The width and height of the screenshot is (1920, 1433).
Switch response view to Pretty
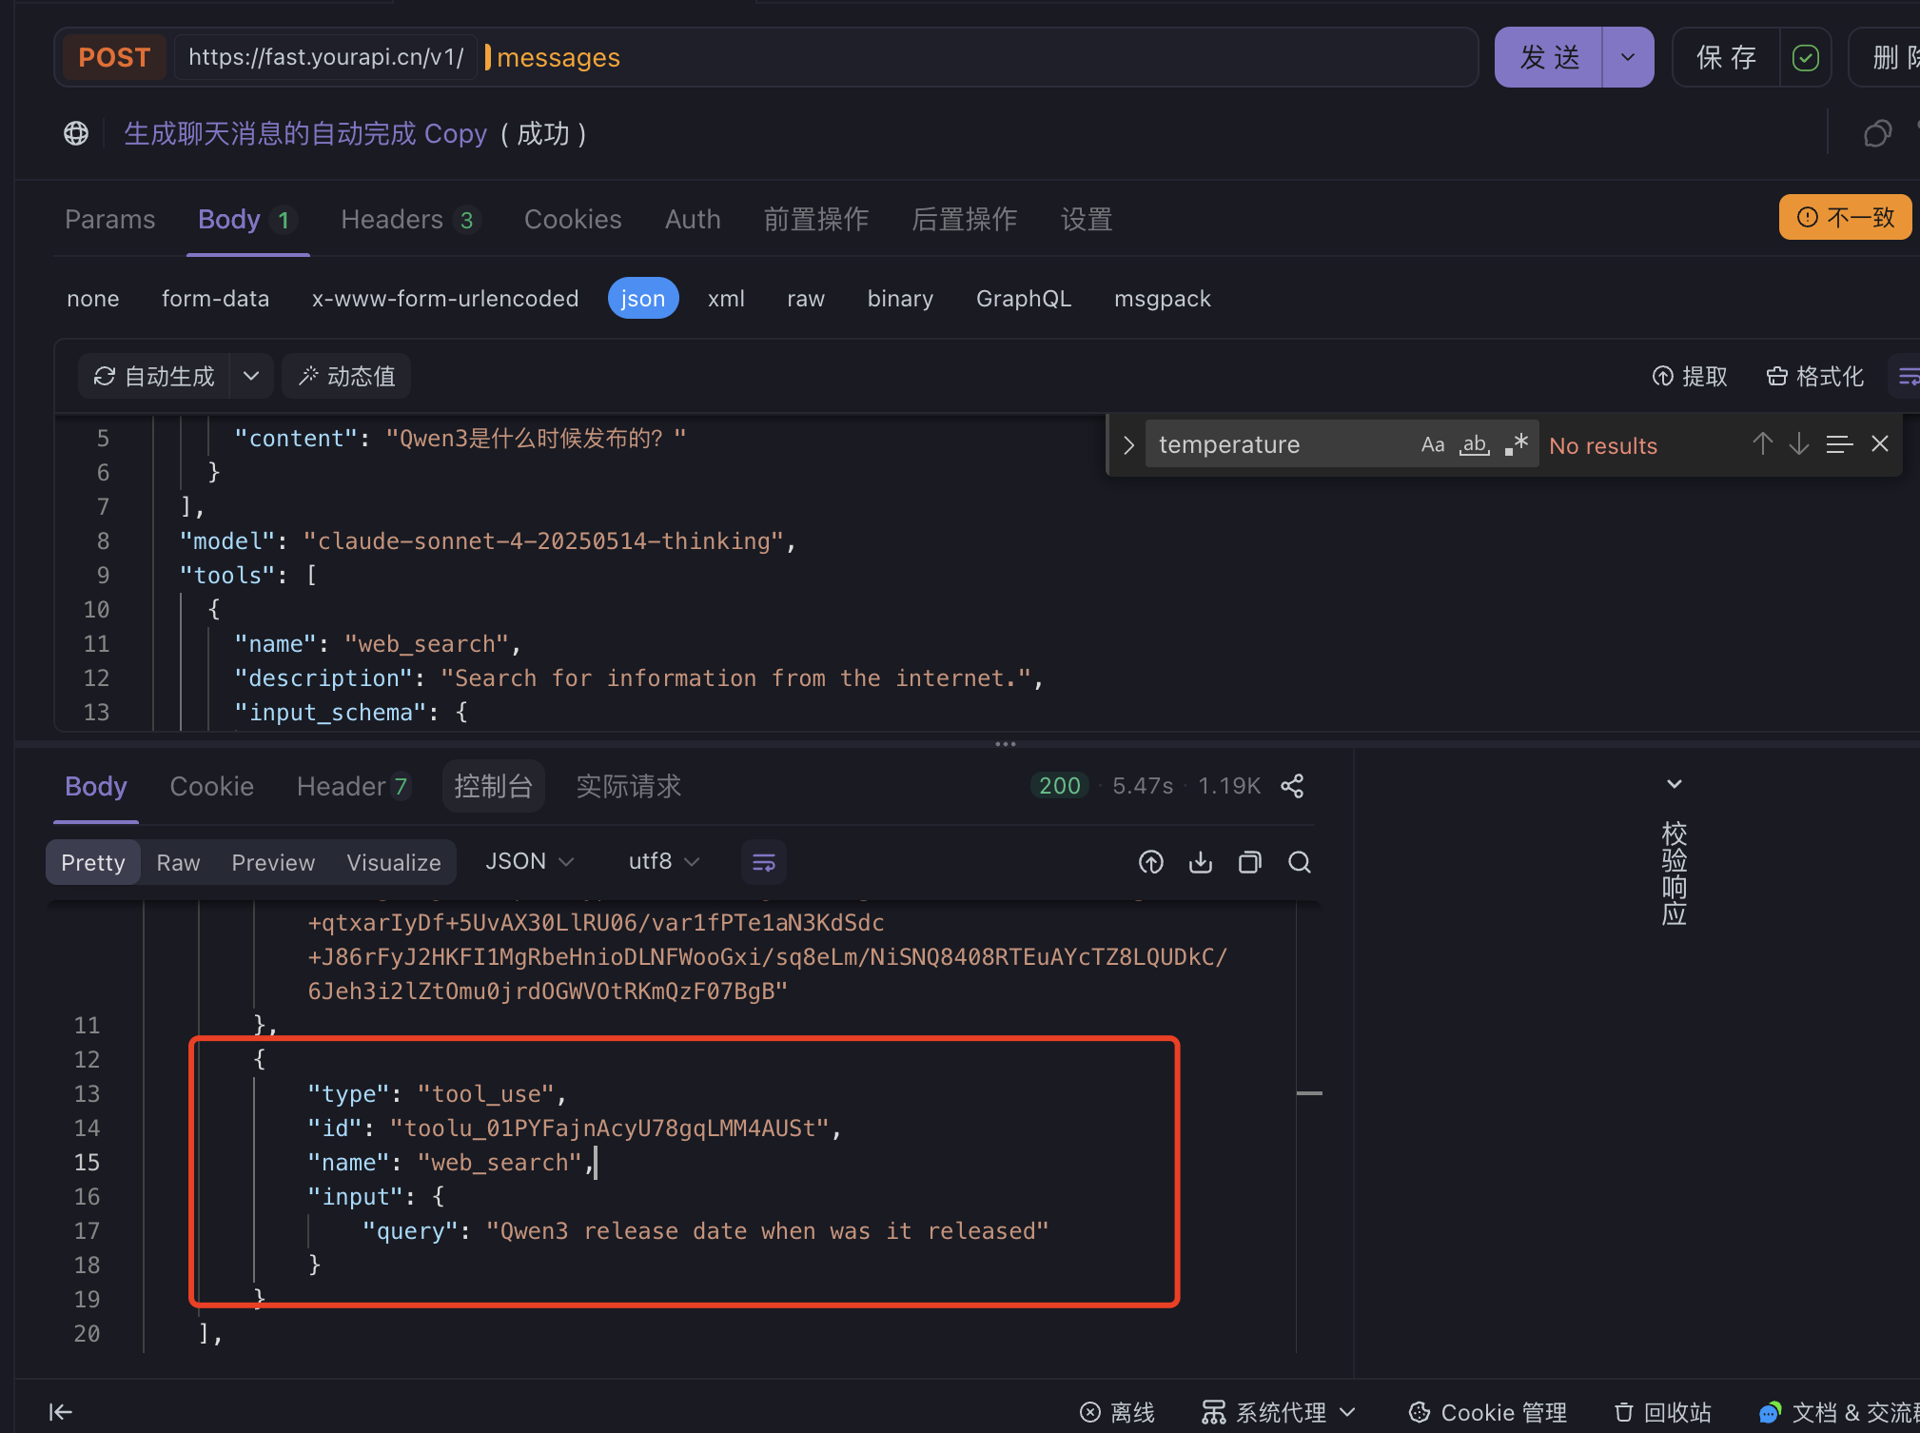(93, 863)
